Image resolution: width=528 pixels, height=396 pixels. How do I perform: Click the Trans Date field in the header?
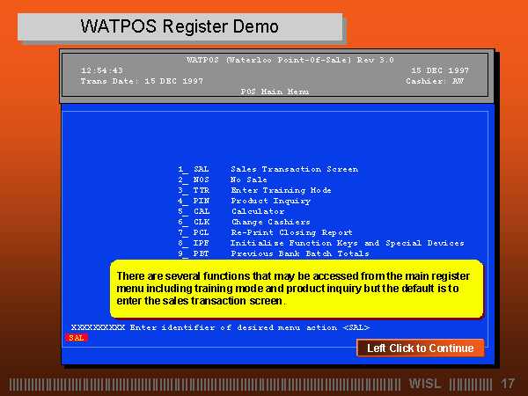tap(142, 80)
